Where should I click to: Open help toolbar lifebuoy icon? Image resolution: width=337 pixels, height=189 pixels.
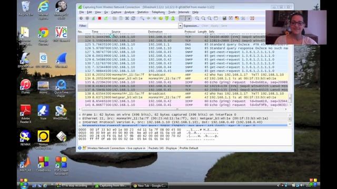pyautogui.click(x=252, y=18)
